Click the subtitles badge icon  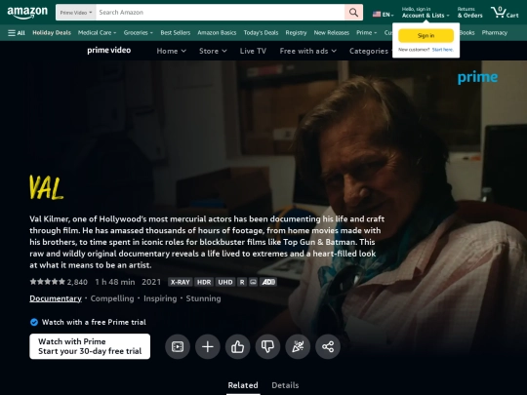click(x=253, y=282)
